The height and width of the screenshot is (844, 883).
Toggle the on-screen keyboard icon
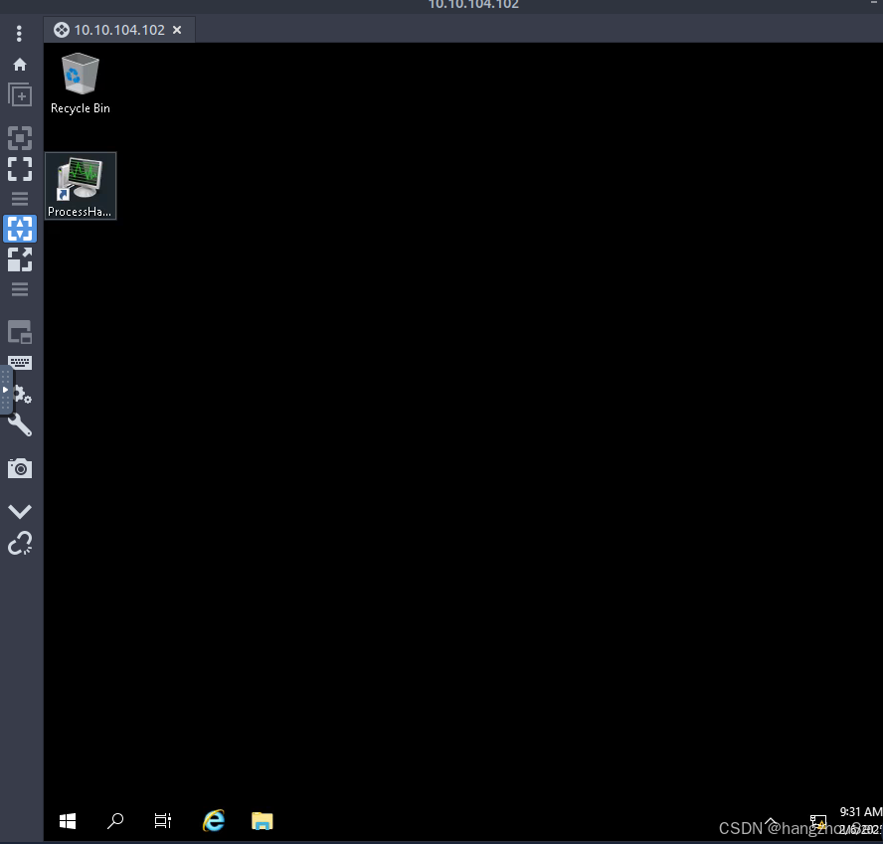20,362
